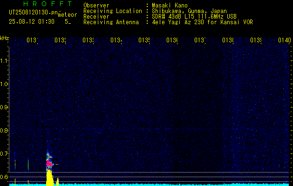Click the 0.7 kHz frequency label

4,153
